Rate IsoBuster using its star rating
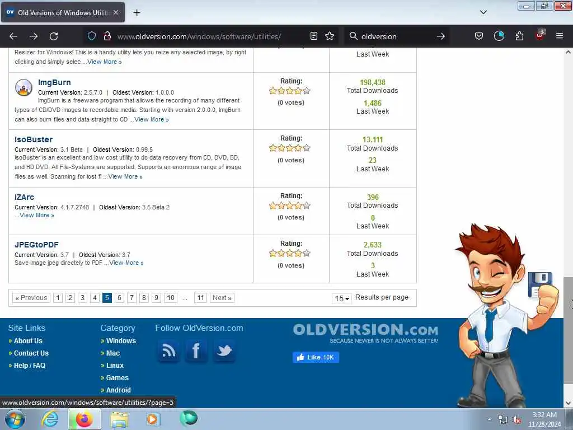This screenshot has width=573, height=430. click(x=290, y=148)
